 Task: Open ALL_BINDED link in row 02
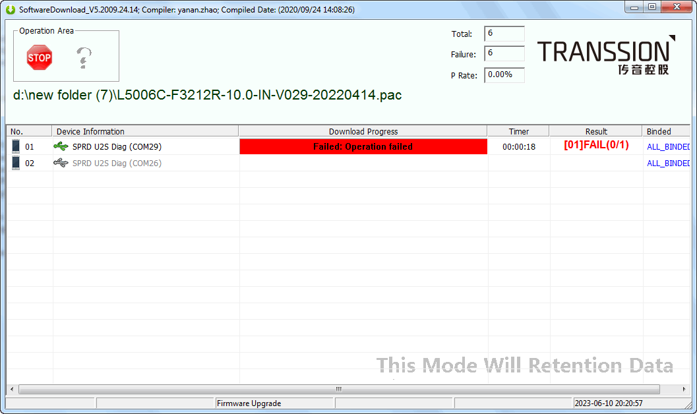(x=668, y=163)
